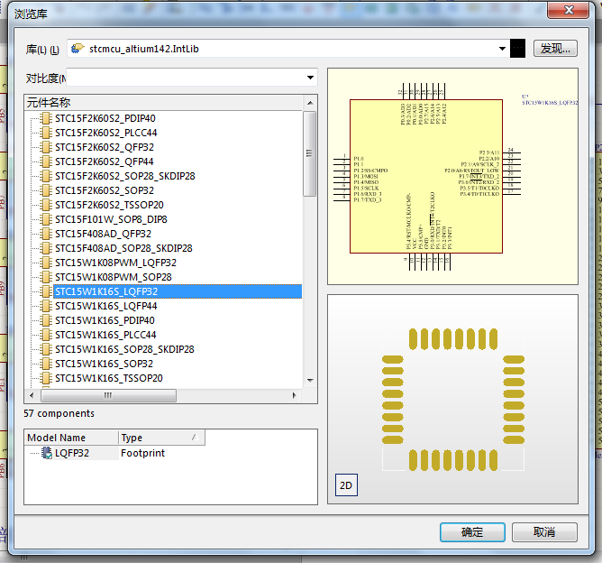Screen dimensions: 602x563
Task: Select STC15F2K60S2_TSSOP20 in the component list
Action: [109, 205]
